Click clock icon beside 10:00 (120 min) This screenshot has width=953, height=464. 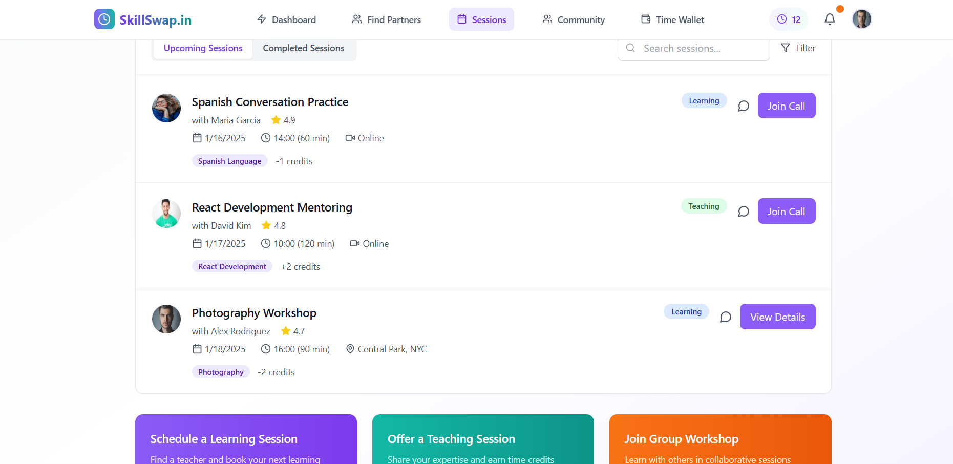[266, 243]
